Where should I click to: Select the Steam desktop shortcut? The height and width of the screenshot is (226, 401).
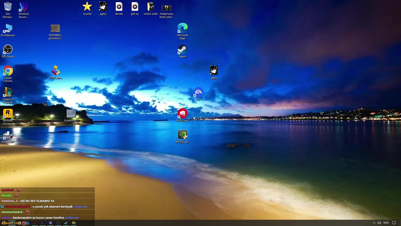coord(182,51)
